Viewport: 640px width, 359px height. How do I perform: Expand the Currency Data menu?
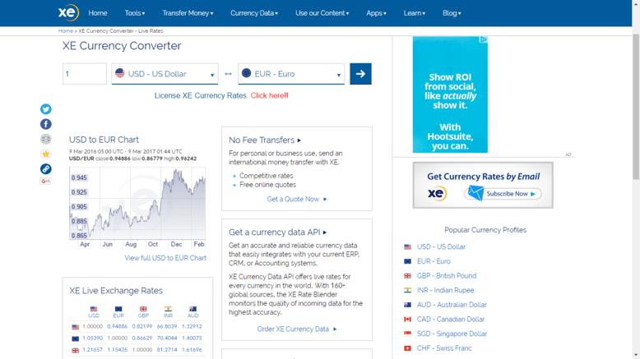254,13
